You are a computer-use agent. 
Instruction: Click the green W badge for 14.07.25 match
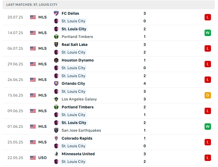coord(208,33)
